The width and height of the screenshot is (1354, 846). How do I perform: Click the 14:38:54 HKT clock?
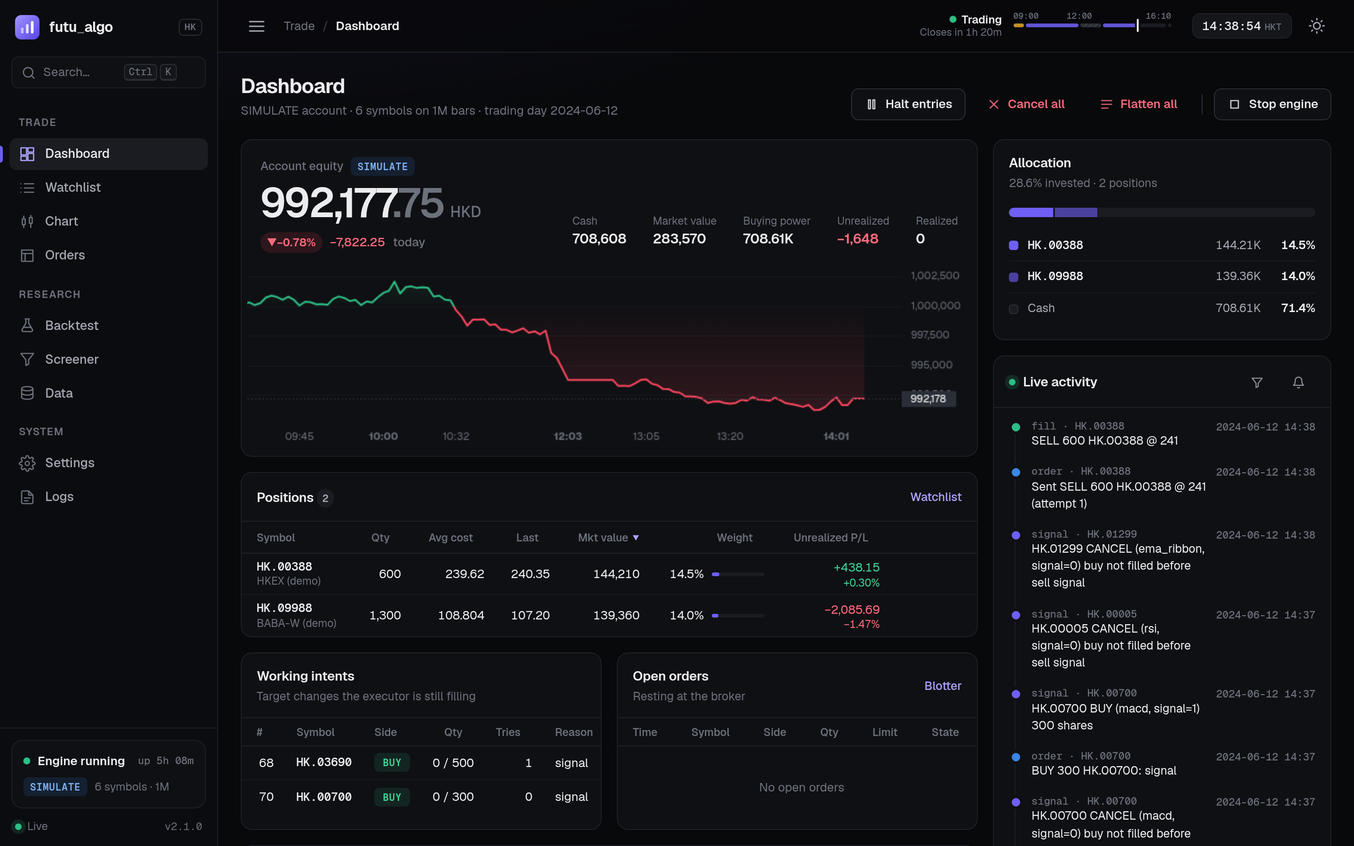pyautogui.click(x=1242, y=26)
